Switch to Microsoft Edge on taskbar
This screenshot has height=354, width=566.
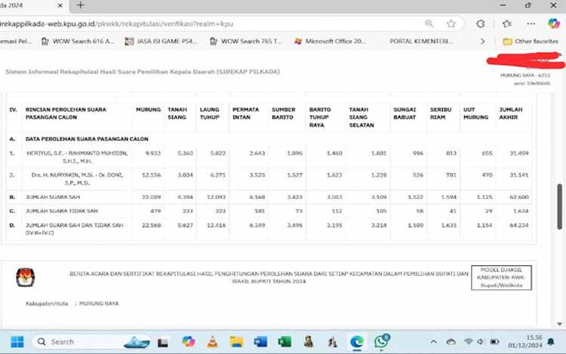tap(357, 342)
